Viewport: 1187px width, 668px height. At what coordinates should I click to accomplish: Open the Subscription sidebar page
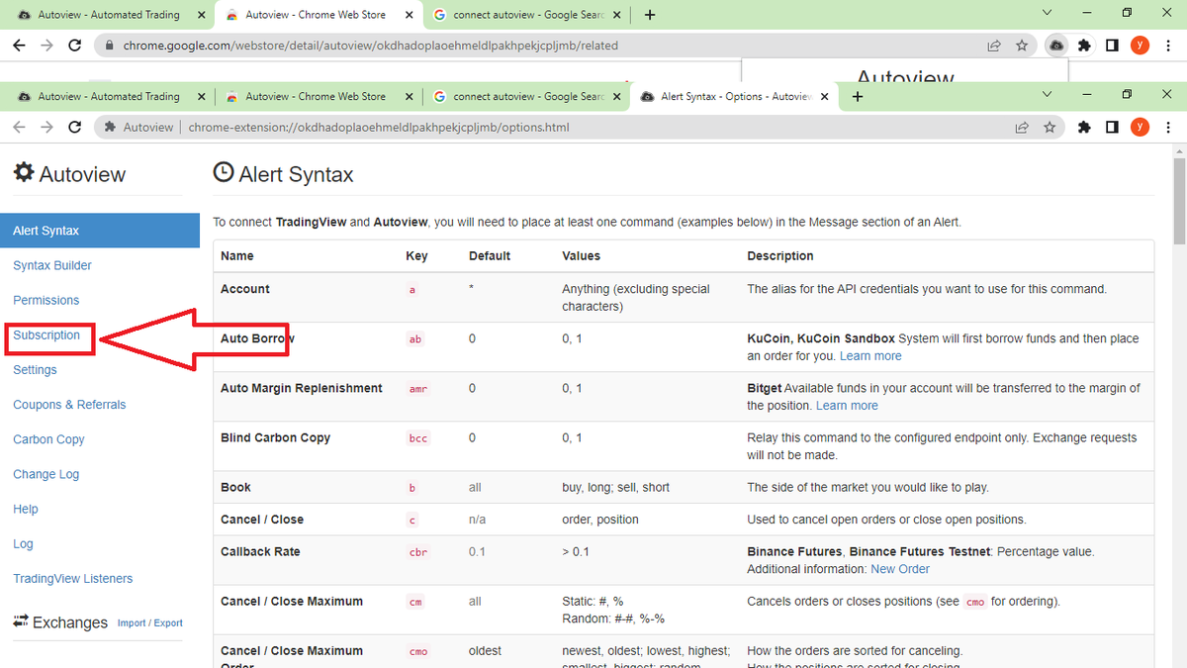click(x=46, y=335)
